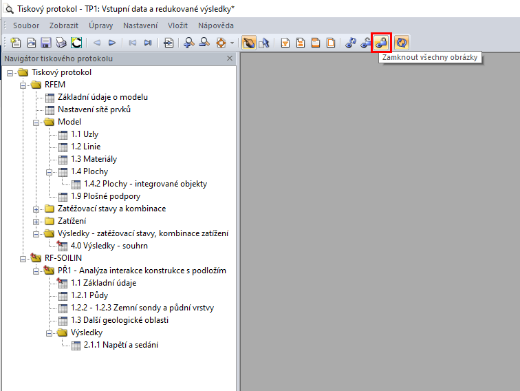Open the Nápověda menu

click(215, 25)
